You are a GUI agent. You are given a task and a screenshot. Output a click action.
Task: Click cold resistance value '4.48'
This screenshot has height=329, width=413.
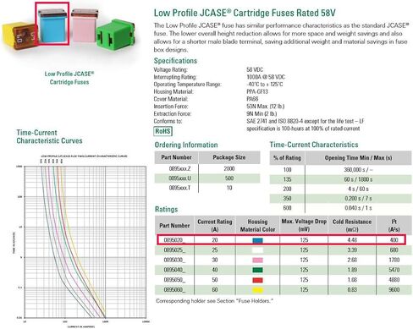click(x=352, y=240)
